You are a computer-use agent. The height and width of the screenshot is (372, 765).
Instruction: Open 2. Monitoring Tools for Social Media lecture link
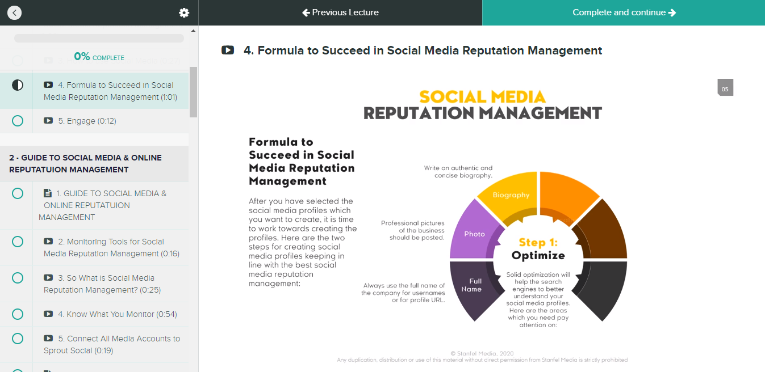point(112,247)
